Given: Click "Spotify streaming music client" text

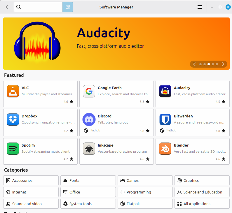Looking at the screenshot, I should pos(46,152).
